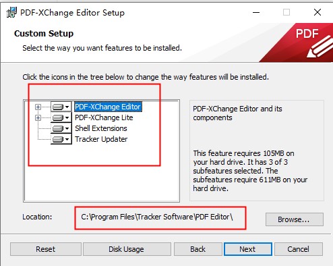Select Tracker Updater tree item
The image size is (333, 266).
pyautogui.click(x=101, y=139)
